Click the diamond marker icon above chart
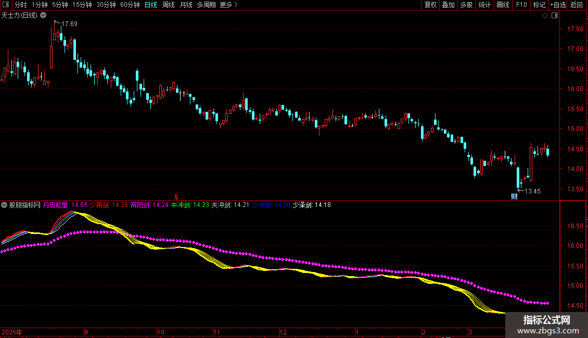This screenshot has width=588, height=338. coord(545,16)
